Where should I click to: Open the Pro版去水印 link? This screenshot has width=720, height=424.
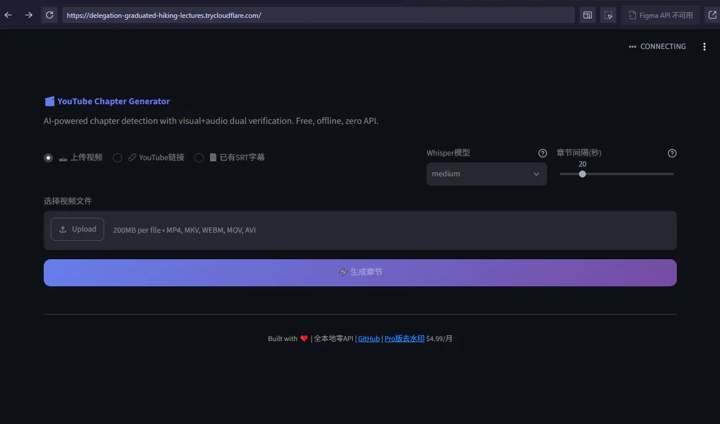click(404, 339)
